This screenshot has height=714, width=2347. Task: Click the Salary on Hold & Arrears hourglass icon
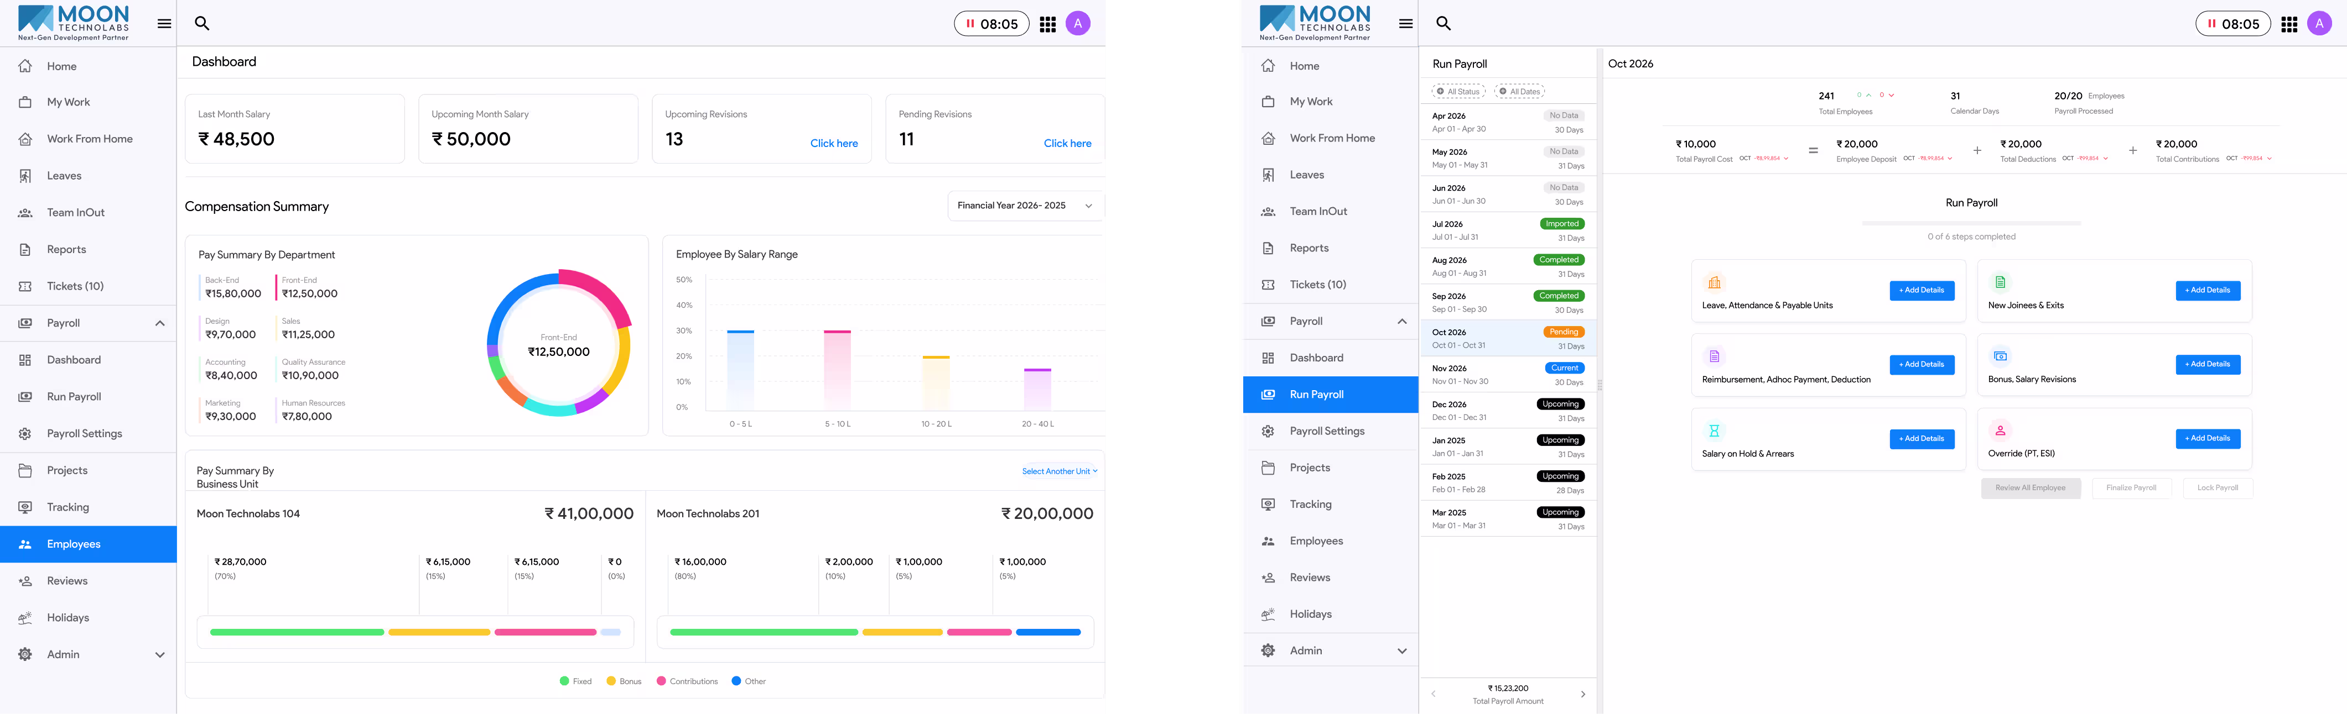click(x=1714, y=430)
